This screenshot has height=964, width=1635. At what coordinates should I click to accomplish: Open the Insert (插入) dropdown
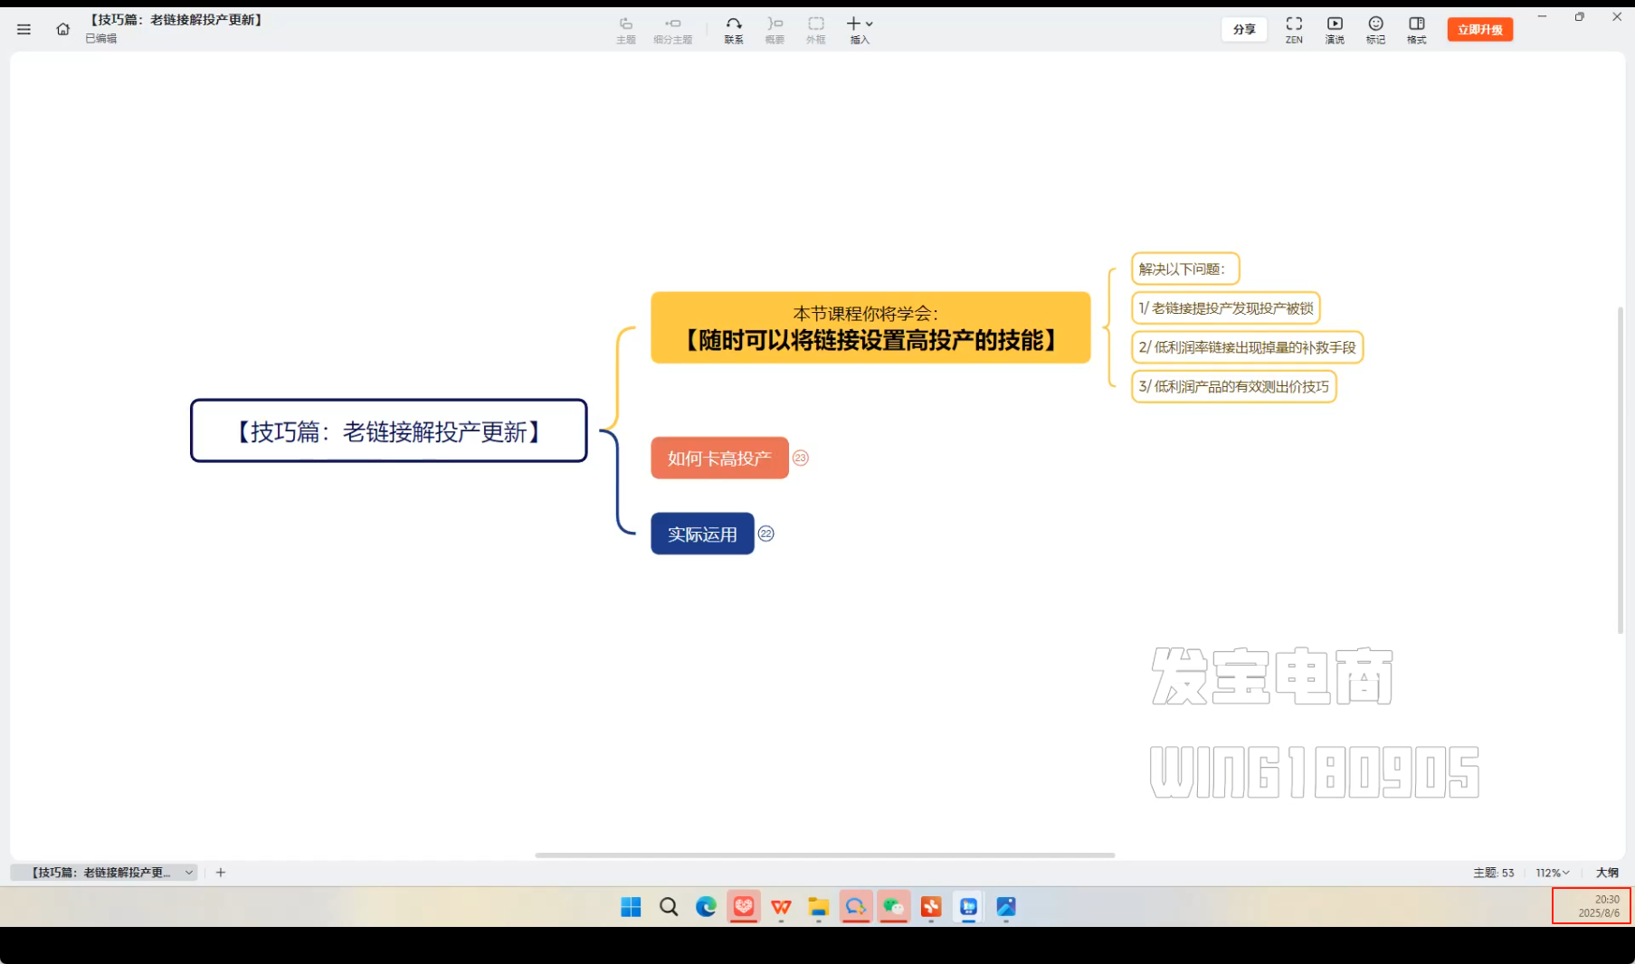coord(860,30)
